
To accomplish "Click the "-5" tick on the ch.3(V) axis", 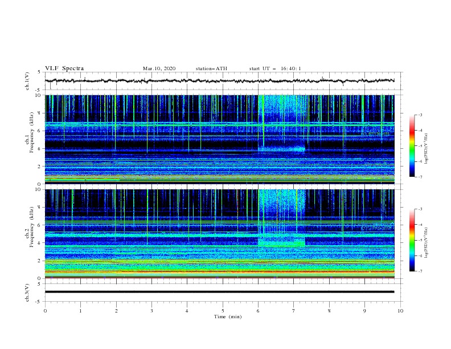I will tap(39, 302).
